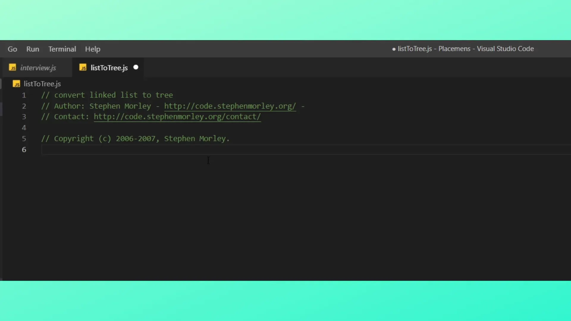Select the listToTree.js editor tab
Screen dimensions: 571x321
(109, 68)
